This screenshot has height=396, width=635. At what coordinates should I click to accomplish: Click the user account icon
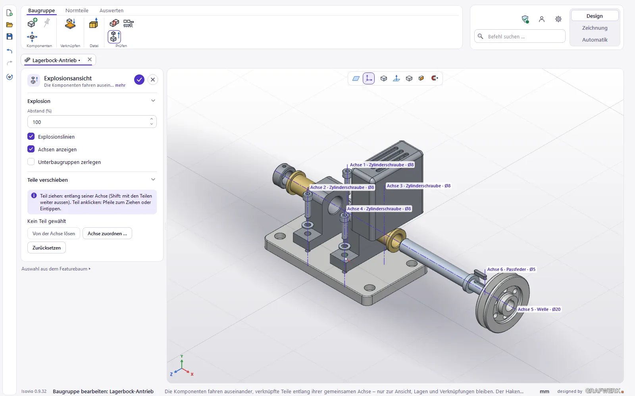(542, 19)
